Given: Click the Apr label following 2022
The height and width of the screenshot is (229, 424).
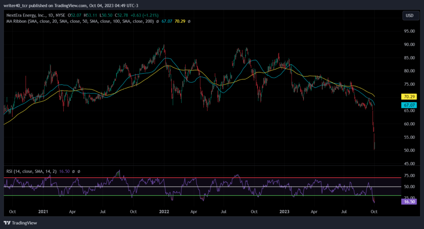Looking at the screenshot, I should click(x=194, y=212).
